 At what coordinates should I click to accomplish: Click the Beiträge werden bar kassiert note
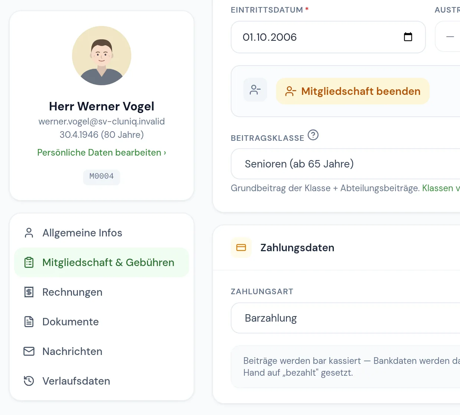345,367
